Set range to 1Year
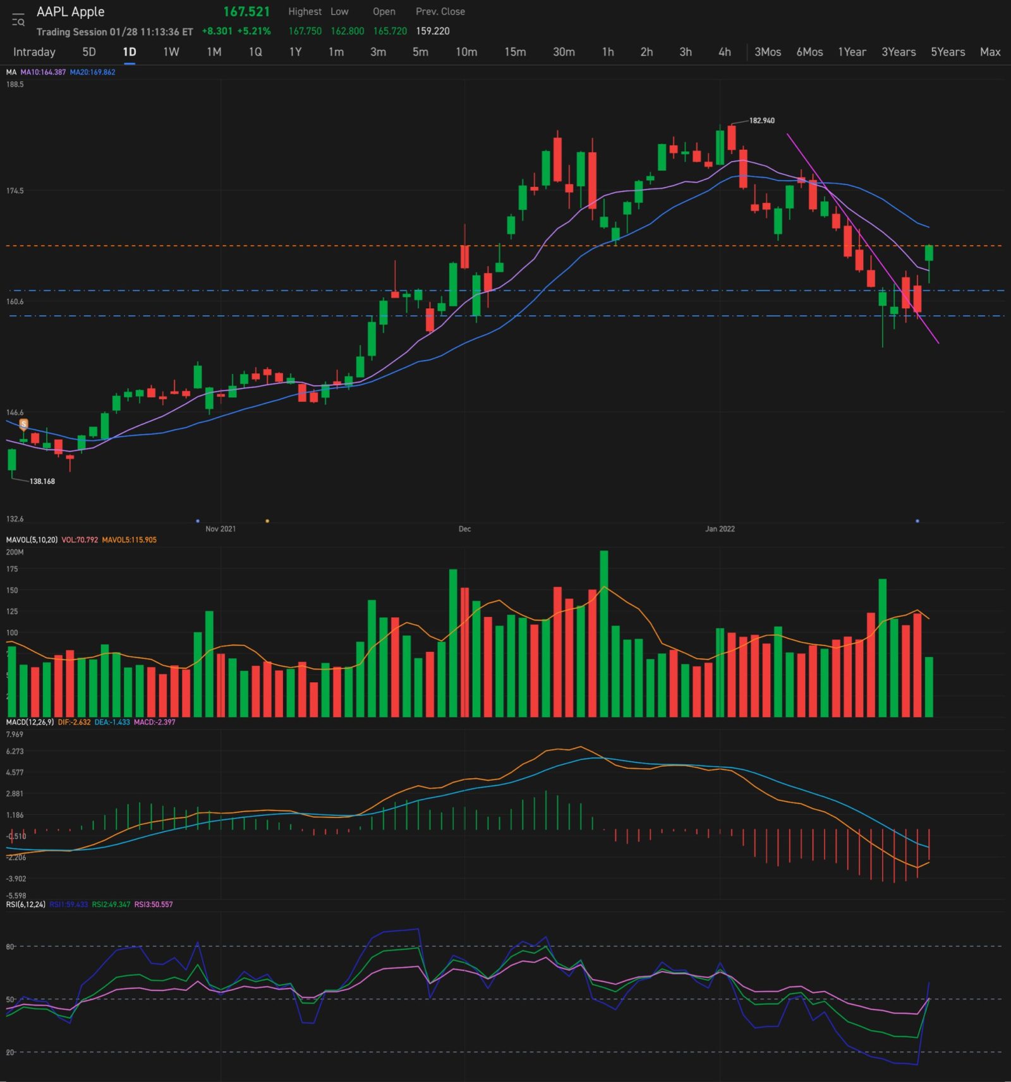Image resolution: width=1011 pixels, height=1082 pixels. coord(852,52)
